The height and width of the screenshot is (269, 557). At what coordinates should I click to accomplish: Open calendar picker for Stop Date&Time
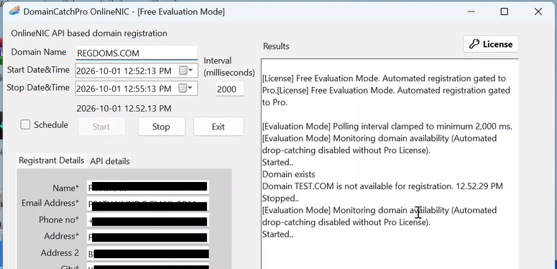pyautogui.click(x=186, y=88)
